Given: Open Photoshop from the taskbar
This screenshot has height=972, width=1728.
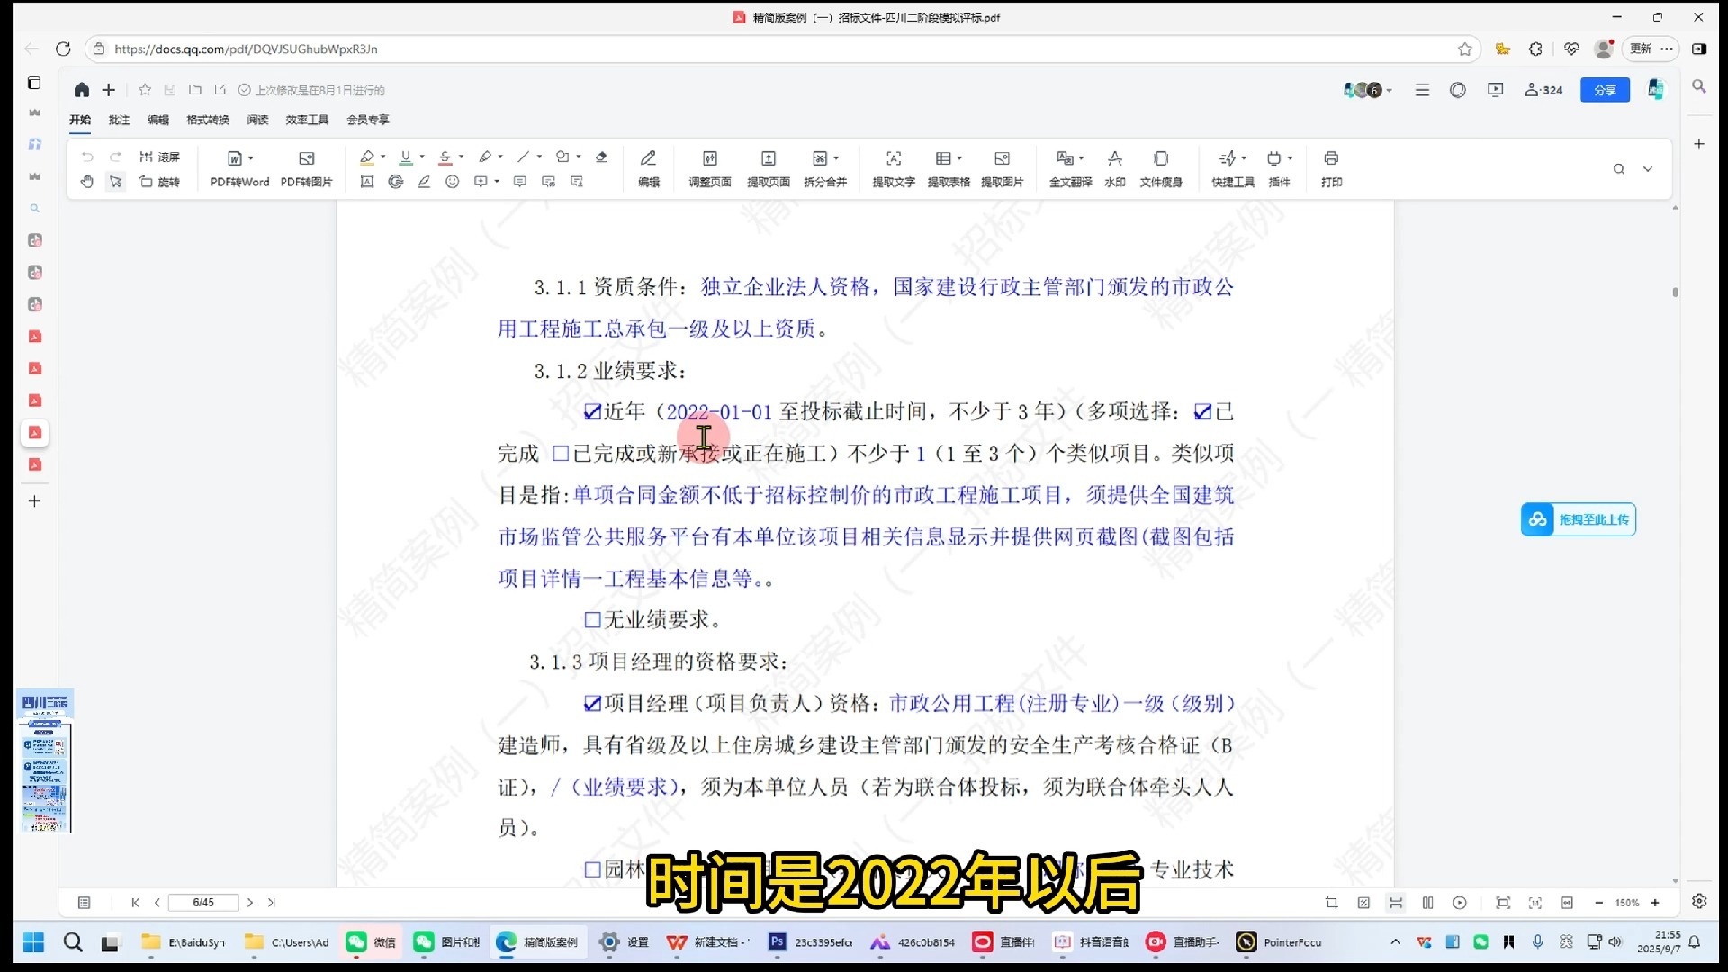Looking at the screenshot, I should 809,942.
